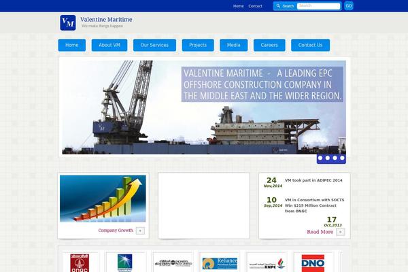The image size is (408, 272).
Task: Open the Media menu
Action: 234,45
